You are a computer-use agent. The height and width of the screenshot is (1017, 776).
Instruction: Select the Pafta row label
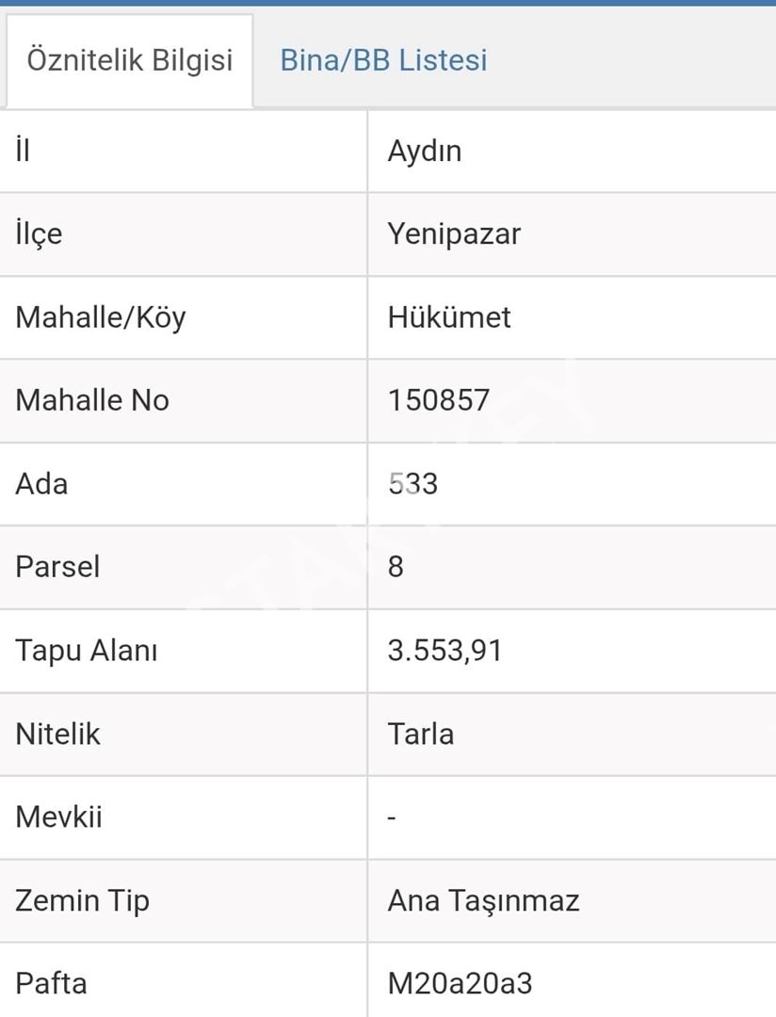click(x=51, y=983)
